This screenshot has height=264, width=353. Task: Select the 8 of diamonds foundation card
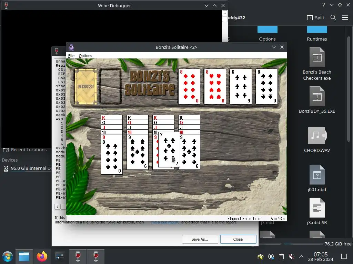click(x=189, y=86)
